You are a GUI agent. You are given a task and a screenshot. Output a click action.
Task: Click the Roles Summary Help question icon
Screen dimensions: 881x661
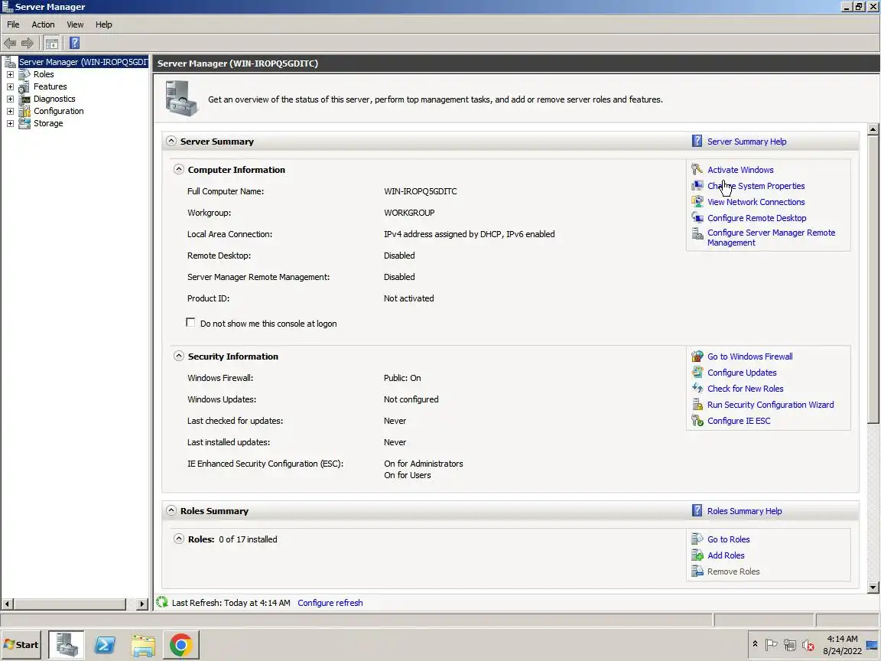697,510
